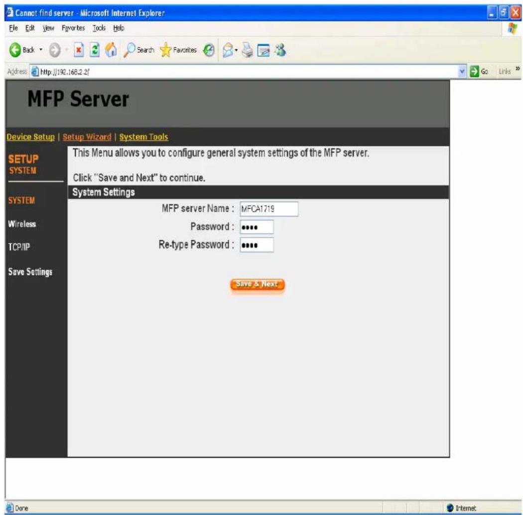Restore down the Internet Explorer window
Viewport: 523px width, 515px height.
[503, 12]
